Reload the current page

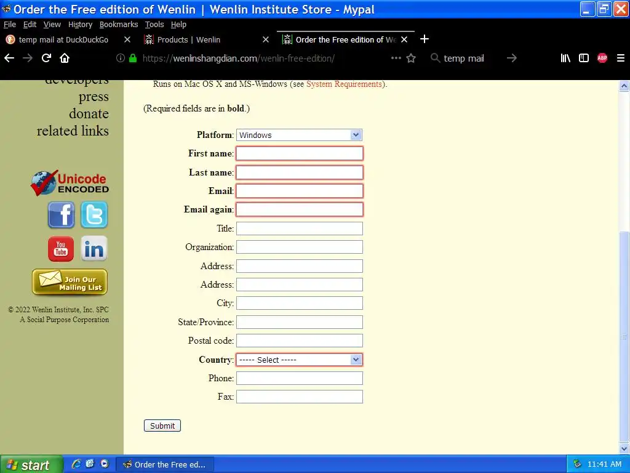[46, 59]
